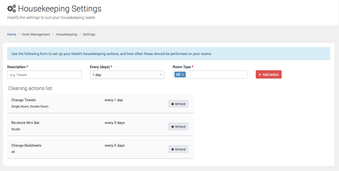Screen dimensions: 339x171
Task: Click 'Single Room, Double Room' text
Action: (x=30, y=106)
